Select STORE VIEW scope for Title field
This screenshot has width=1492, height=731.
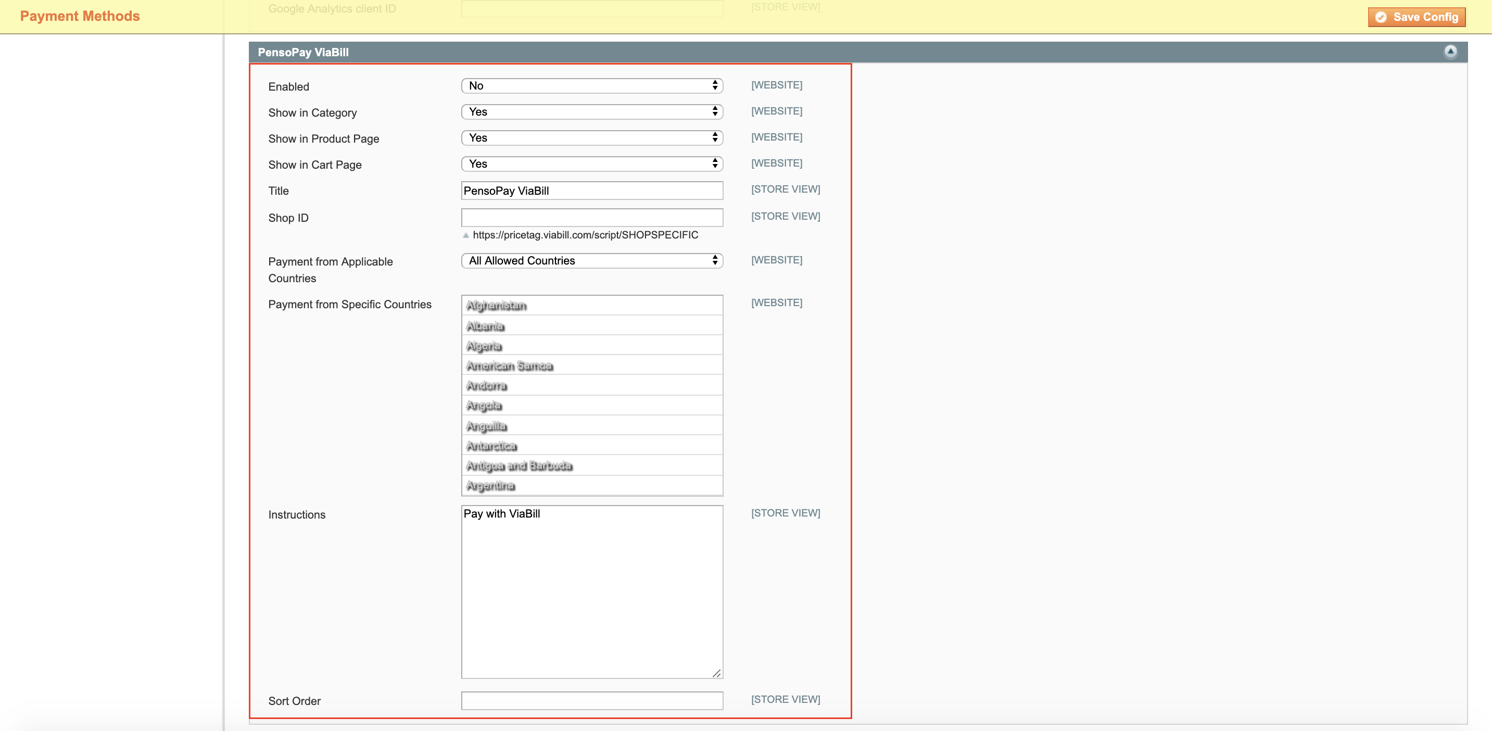785,190
